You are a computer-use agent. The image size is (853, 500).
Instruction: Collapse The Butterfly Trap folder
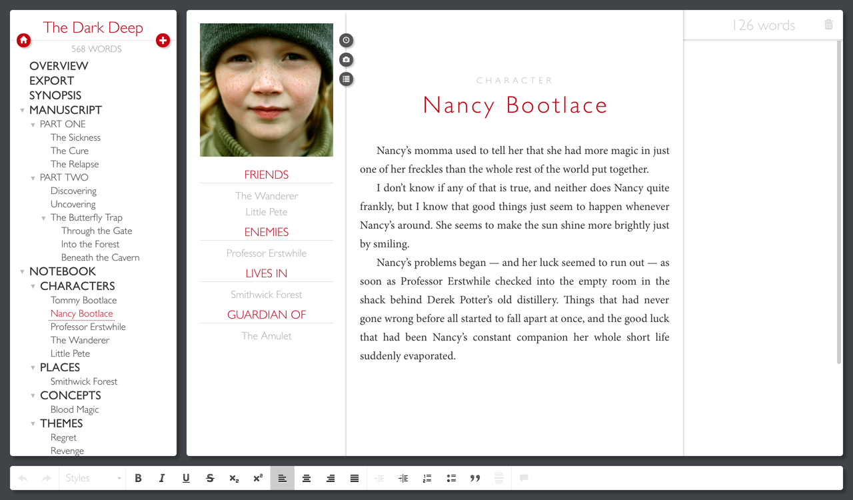(44, 218)
